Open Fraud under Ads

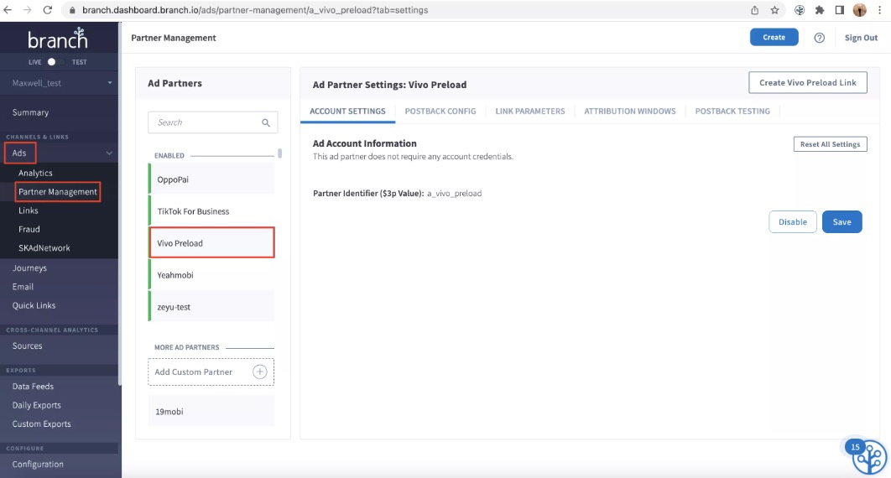(29, 229)
